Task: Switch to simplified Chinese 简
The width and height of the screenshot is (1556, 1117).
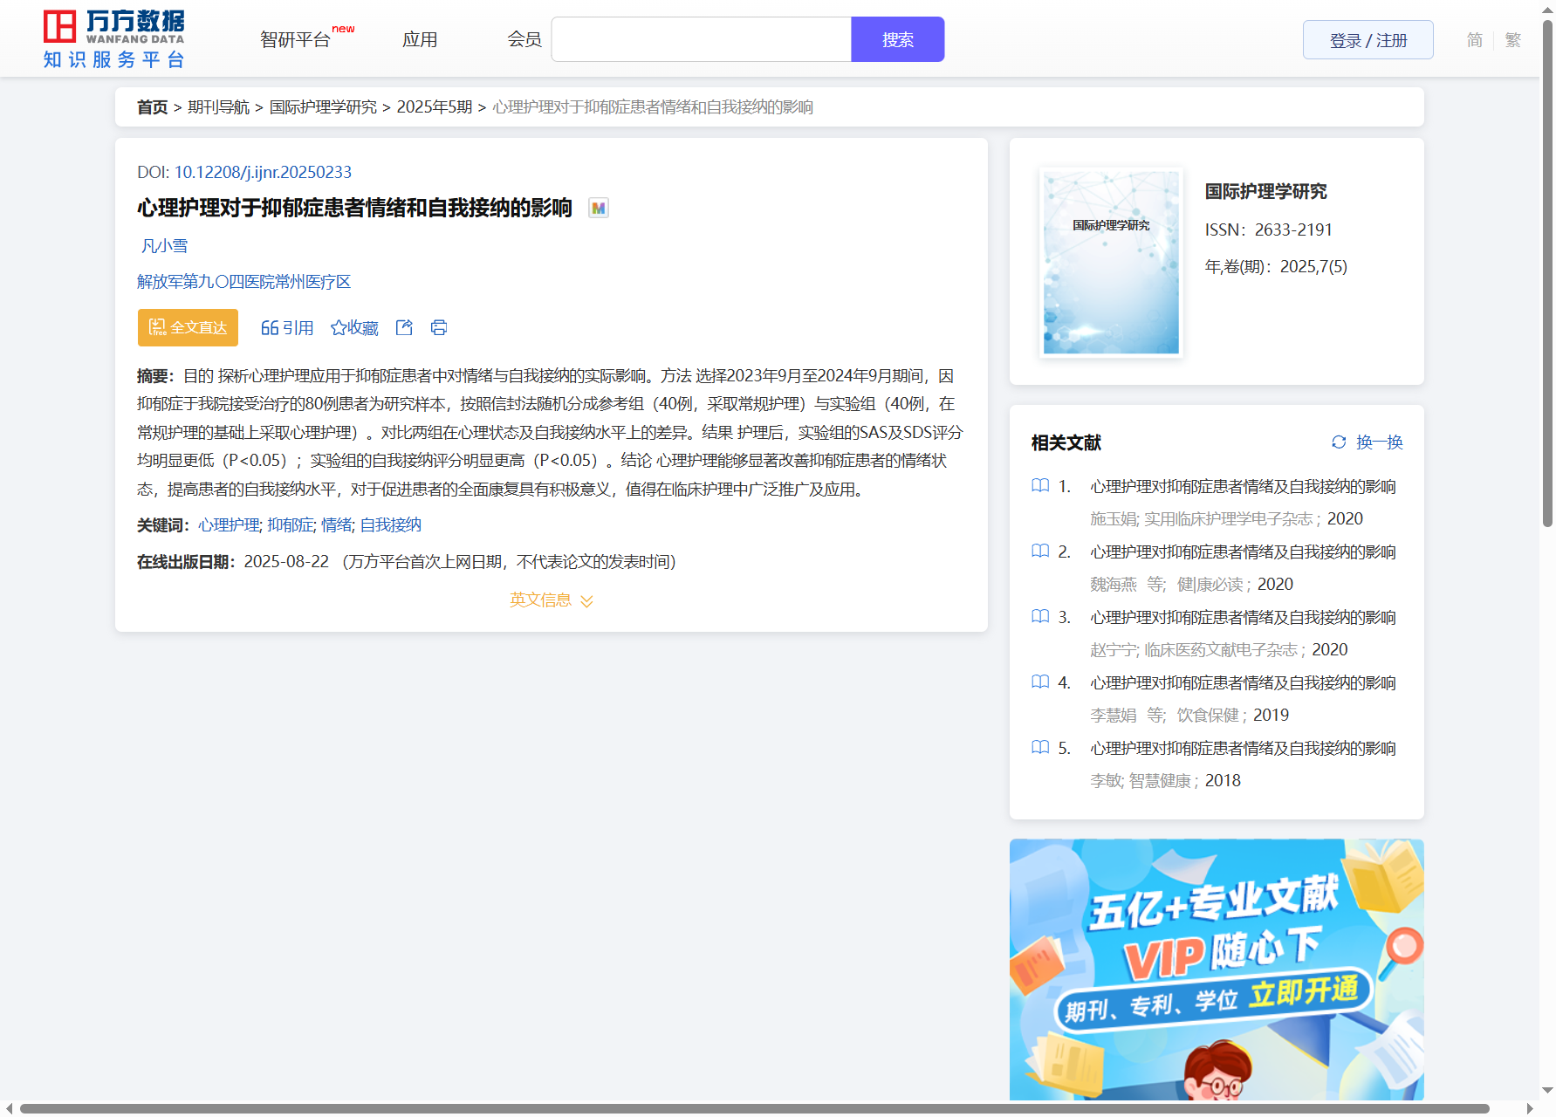Action: [x=1474, y=40]
